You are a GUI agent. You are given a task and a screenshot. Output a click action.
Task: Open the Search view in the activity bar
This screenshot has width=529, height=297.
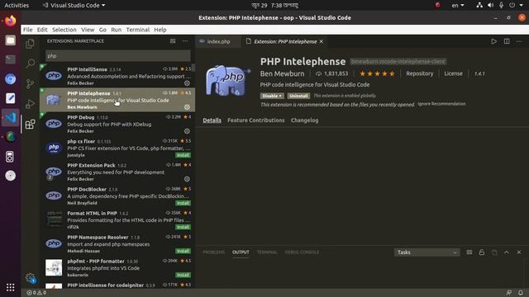coord(30,64)
